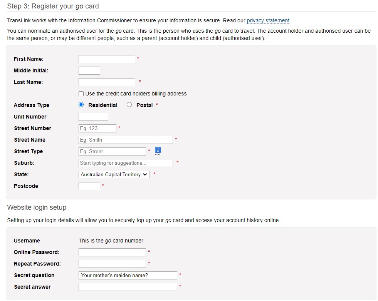
Task: Focus the Street Number field
Action: (x=97, y=128)
